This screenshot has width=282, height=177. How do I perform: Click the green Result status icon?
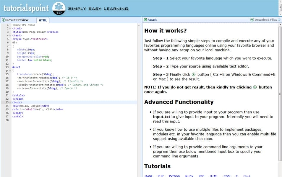pos(145,19)
